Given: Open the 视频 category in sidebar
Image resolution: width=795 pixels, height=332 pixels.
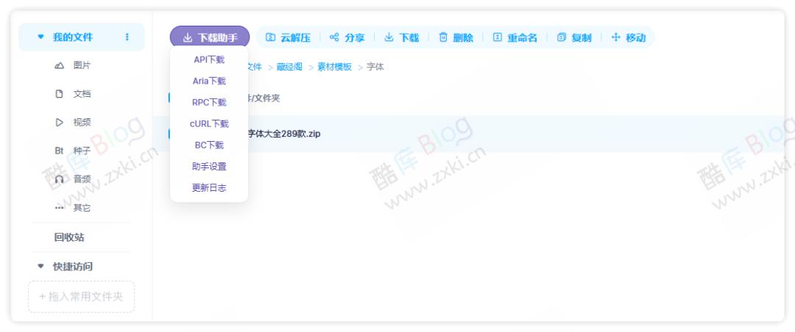Looking at the screenshot, I should (x=72, y=122).
